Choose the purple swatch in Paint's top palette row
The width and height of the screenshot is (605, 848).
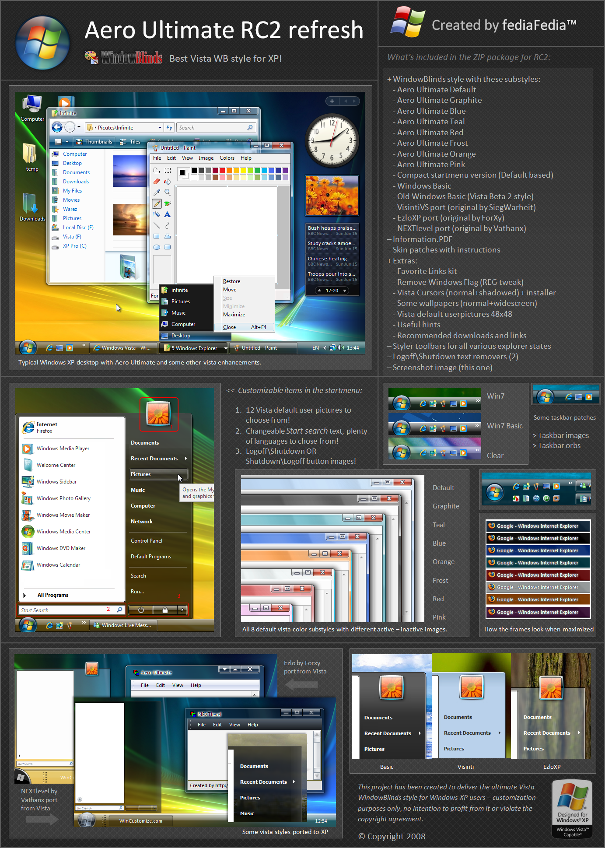(285, 171)
